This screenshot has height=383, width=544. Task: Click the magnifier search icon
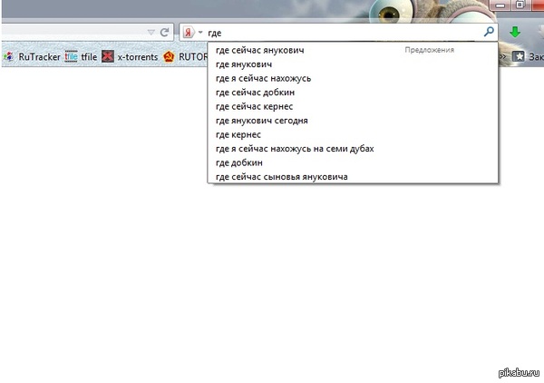point(490,32)
